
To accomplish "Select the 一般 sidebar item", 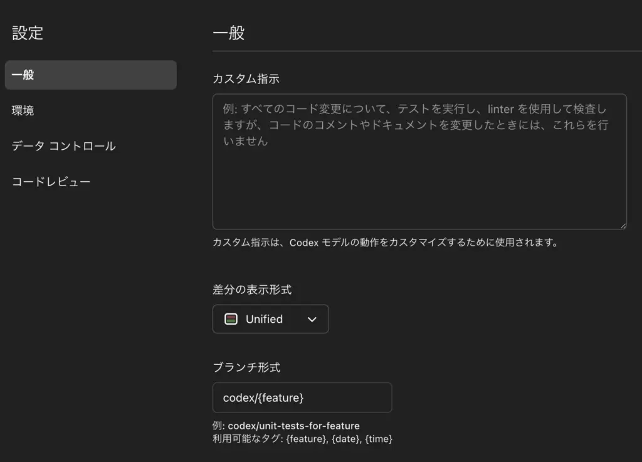I will point(90,75).
